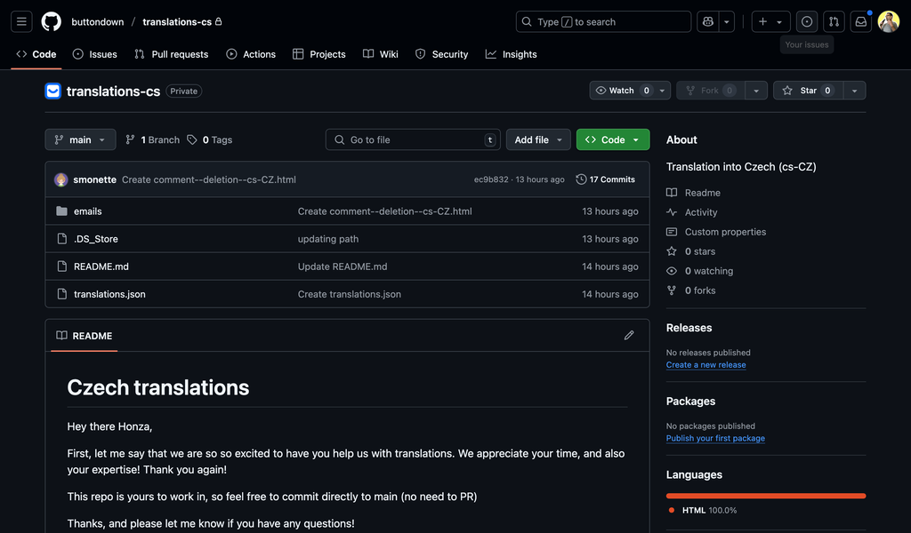
Task: Open the Add file dropdown
Action: pyautogui.click(x=538, y=139)
